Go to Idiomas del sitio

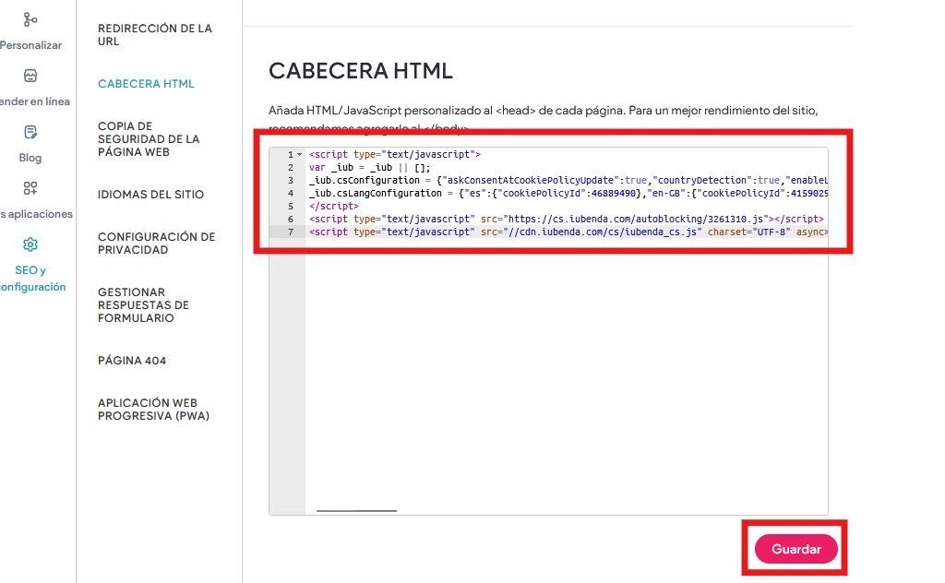(x=150, y=195)
